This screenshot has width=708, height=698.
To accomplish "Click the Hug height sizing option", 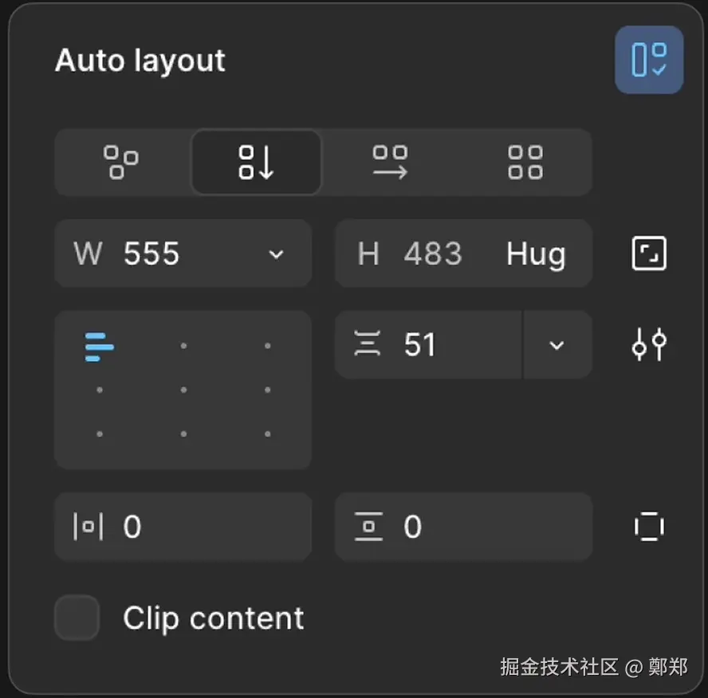I will coord(536,254).
